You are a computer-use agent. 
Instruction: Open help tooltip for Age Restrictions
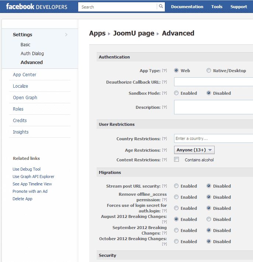pos(164,150)
